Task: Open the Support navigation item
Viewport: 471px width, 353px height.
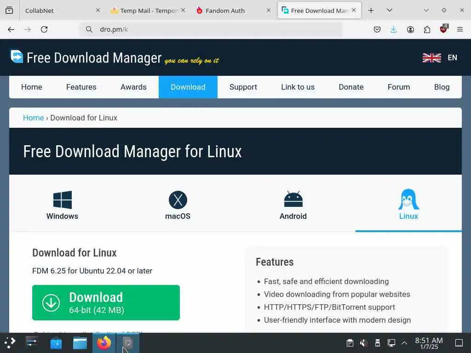Action: (x=243, y=87)
